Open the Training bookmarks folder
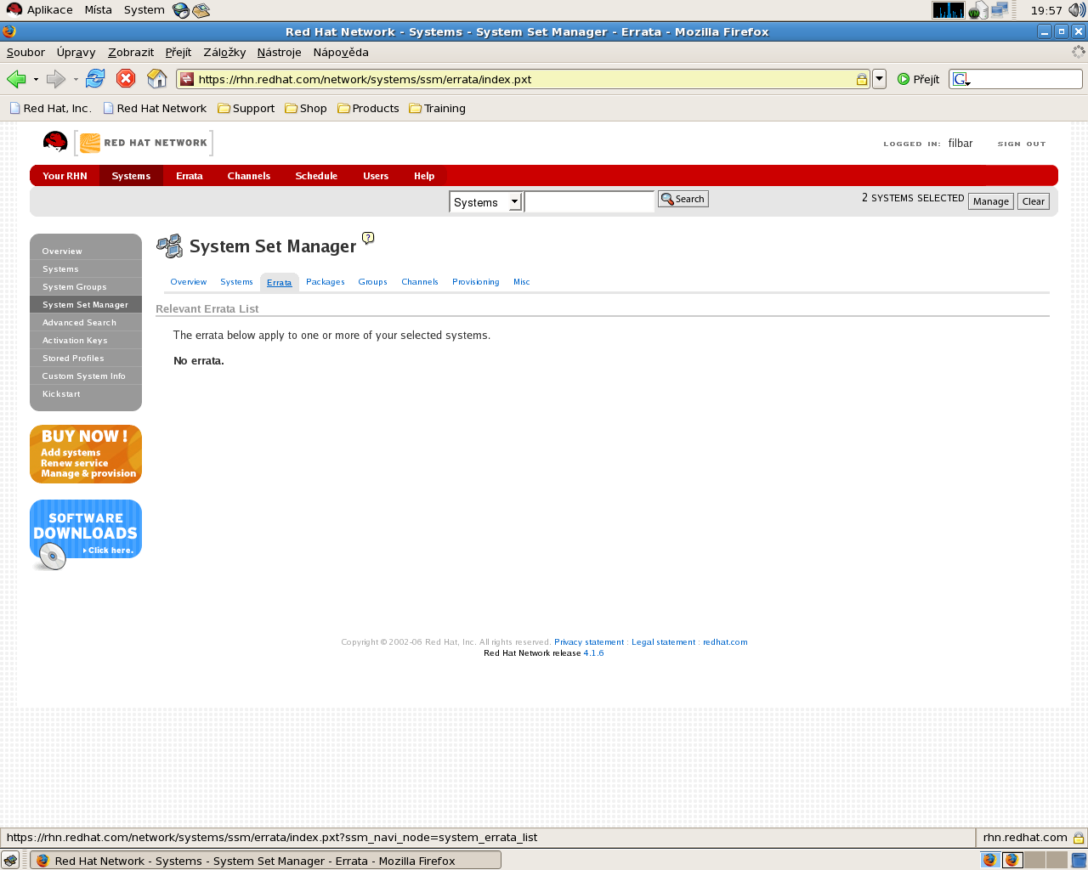The height and width of the screenshot is (870, 1088). [x=438, y=108]
